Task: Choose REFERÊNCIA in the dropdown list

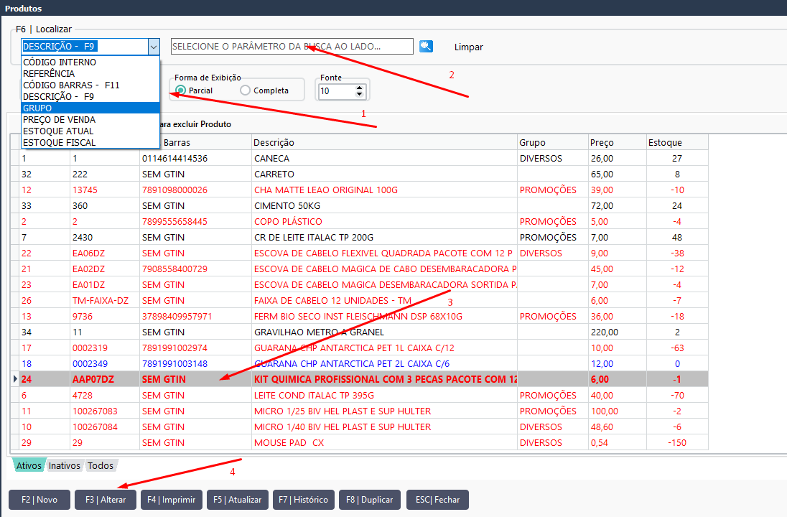Action: point(90,74)
